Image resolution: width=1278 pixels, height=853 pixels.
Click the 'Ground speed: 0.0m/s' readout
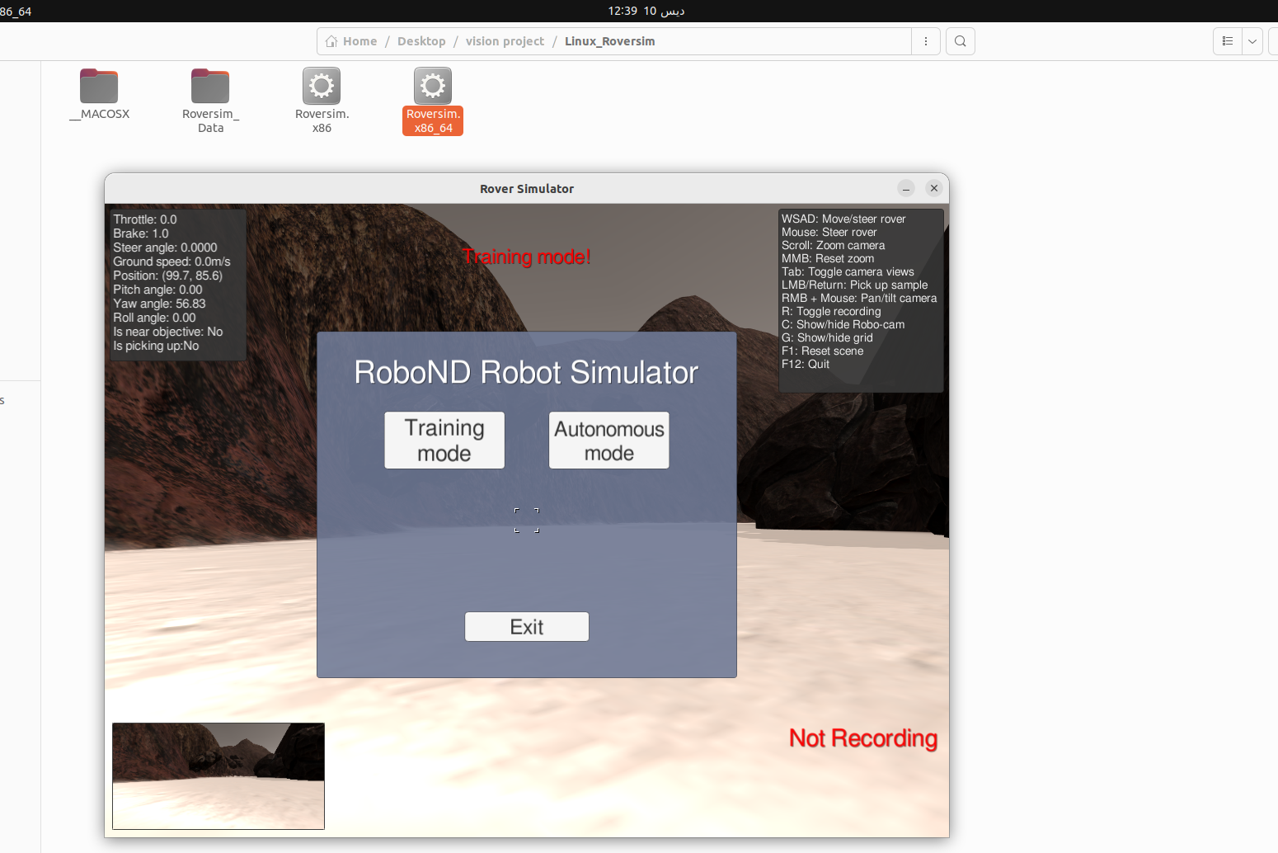(171, 262)
